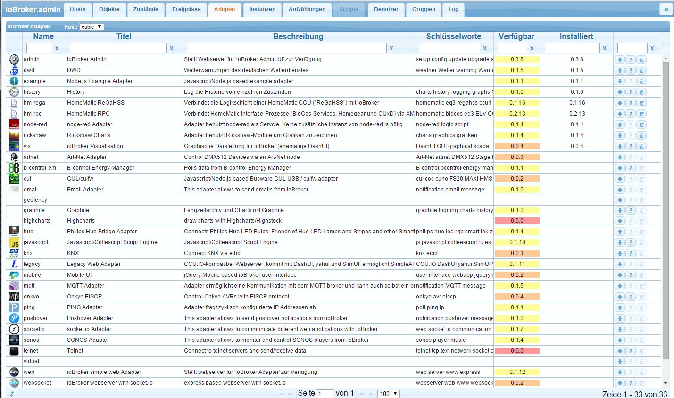Install the knx adapter with plus icon
Image resolution: width=674 pixels, height=398 pixels.
[x=620, y=253]
